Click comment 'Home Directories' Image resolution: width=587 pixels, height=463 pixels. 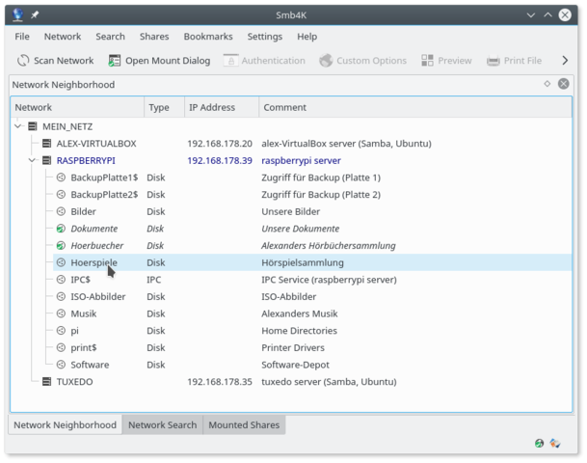point(299,331)
